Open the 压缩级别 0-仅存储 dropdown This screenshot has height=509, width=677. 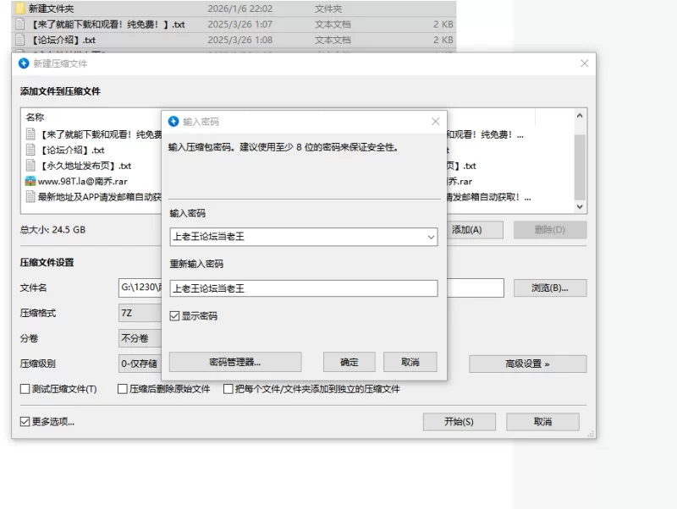tap(140, 364)
